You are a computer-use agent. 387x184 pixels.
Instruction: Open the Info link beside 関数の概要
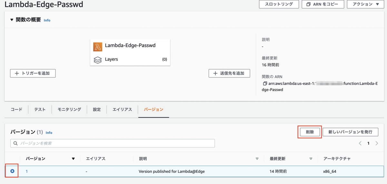click(x=47, y=20)
